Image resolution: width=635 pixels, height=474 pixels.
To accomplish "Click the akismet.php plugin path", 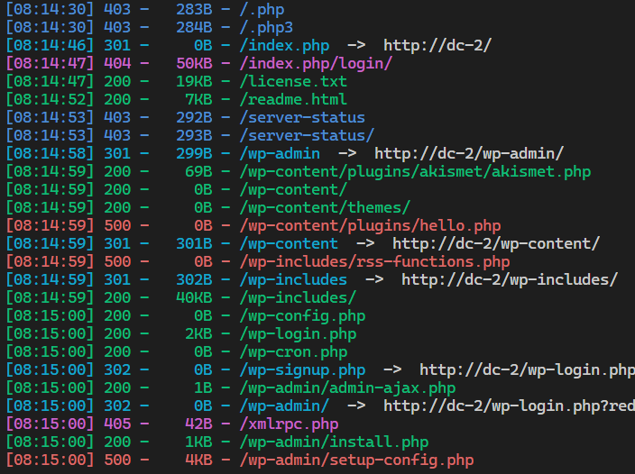I will [415, 171].
